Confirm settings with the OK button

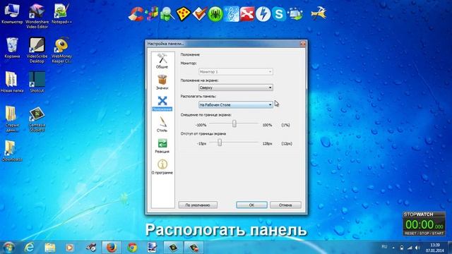click(x=251, y=205)
